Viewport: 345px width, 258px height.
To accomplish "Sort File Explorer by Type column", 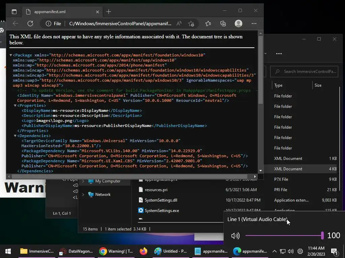I will click(278, 85).
